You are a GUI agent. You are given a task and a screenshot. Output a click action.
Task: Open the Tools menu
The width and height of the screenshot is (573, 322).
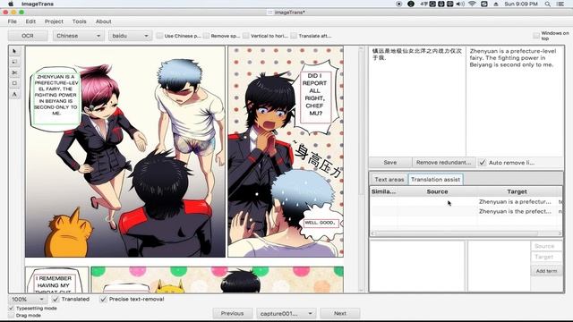point(80,21)
